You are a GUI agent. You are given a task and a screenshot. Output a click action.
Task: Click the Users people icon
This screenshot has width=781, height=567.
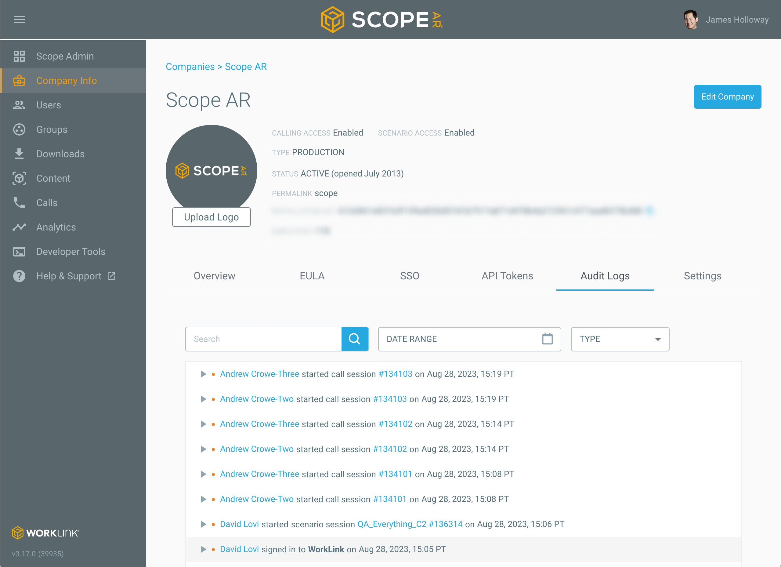pos(19,105)
